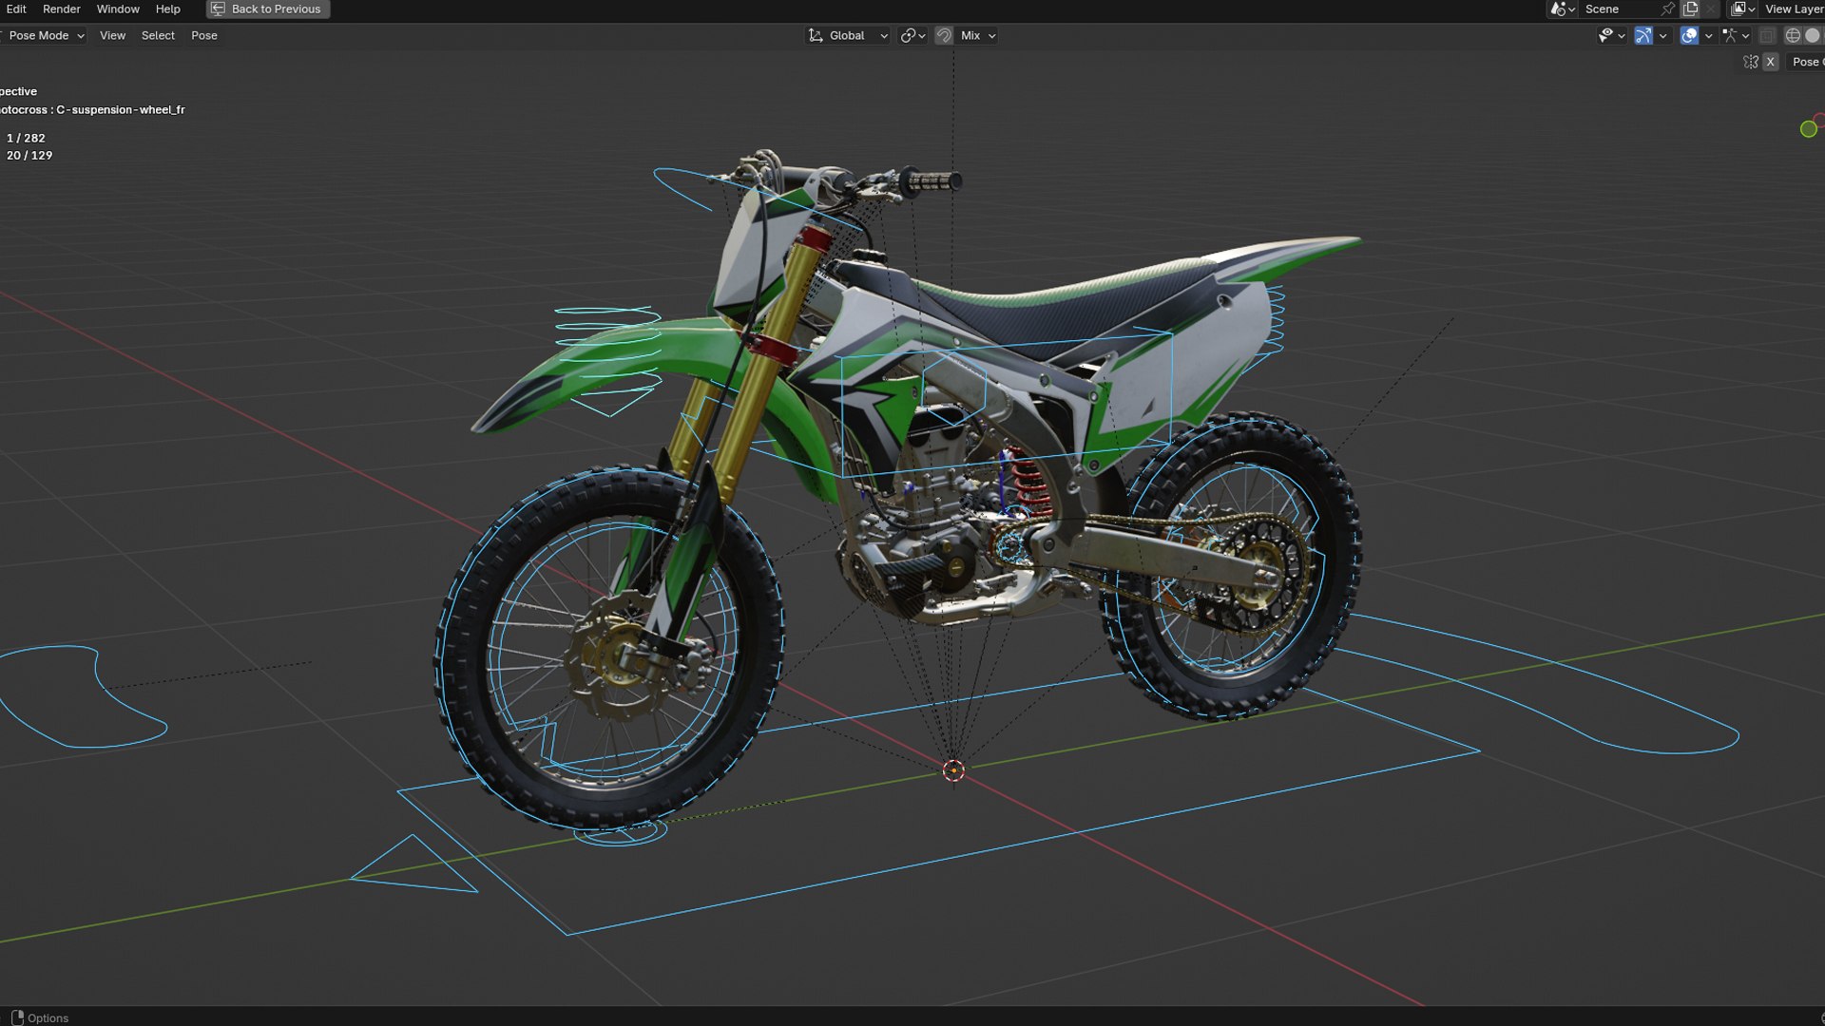Screen dimensions: 1825x1026
Task: Toggle the show overlays button
Action: [1689, 35]
